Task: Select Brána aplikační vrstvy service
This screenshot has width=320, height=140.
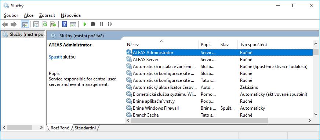Action: [154, 101]
